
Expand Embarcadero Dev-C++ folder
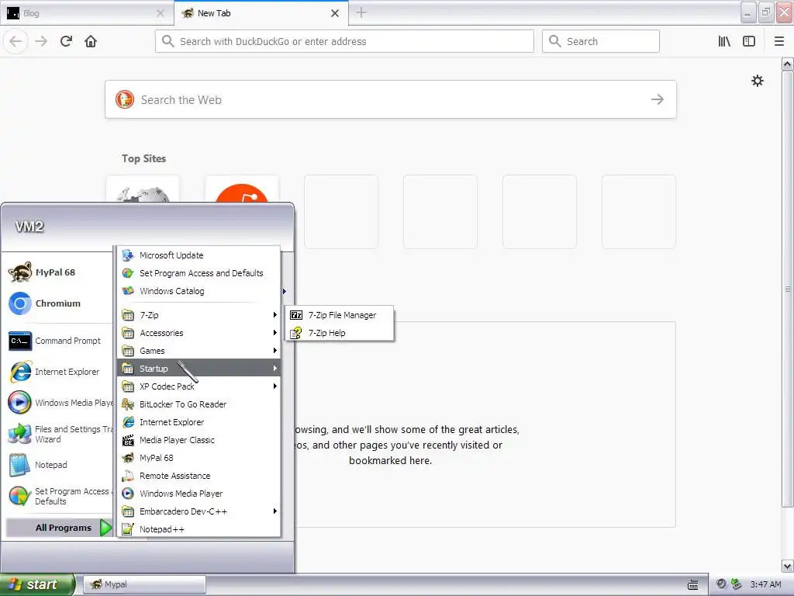199,511
